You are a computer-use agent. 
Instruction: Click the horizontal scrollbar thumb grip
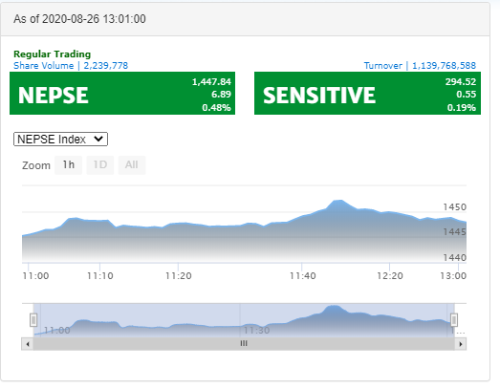pos(244,343)
